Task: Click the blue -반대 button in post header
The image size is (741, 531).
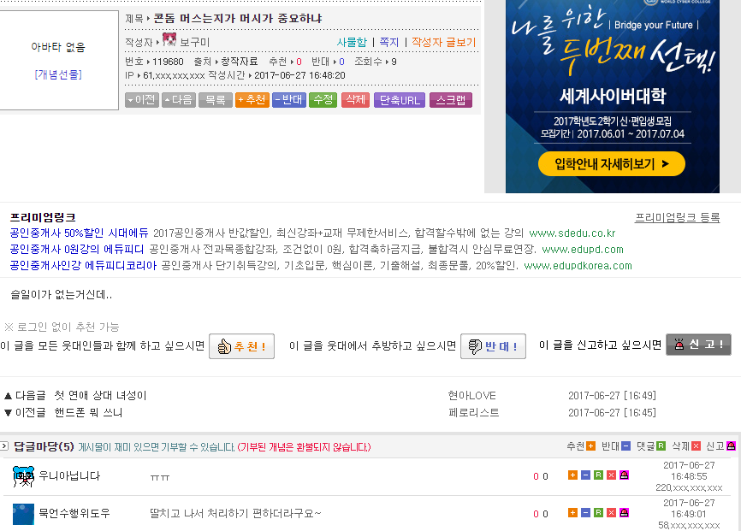Action: (288, 100)
